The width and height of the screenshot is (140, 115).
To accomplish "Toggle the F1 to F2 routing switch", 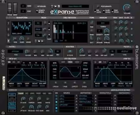I will pos(70,51).
